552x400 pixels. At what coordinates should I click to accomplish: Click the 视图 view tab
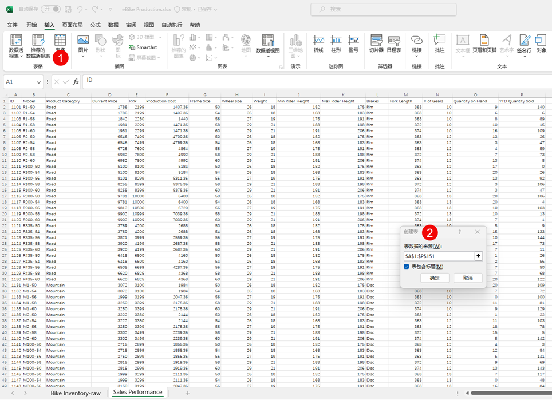pyautogui.click(x=149, y=25)
